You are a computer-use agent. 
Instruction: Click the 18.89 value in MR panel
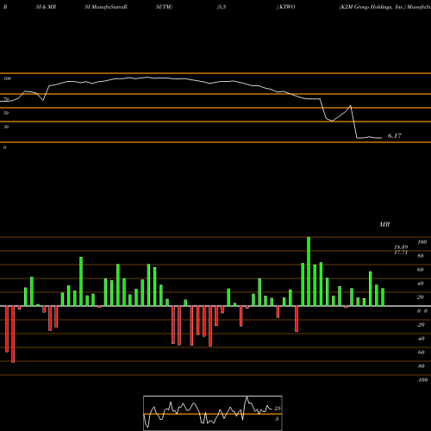[401, 247]
